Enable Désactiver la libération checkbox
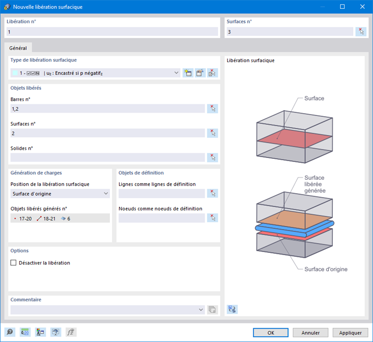This screenshot has height=342, width=373. coord(13,263)
